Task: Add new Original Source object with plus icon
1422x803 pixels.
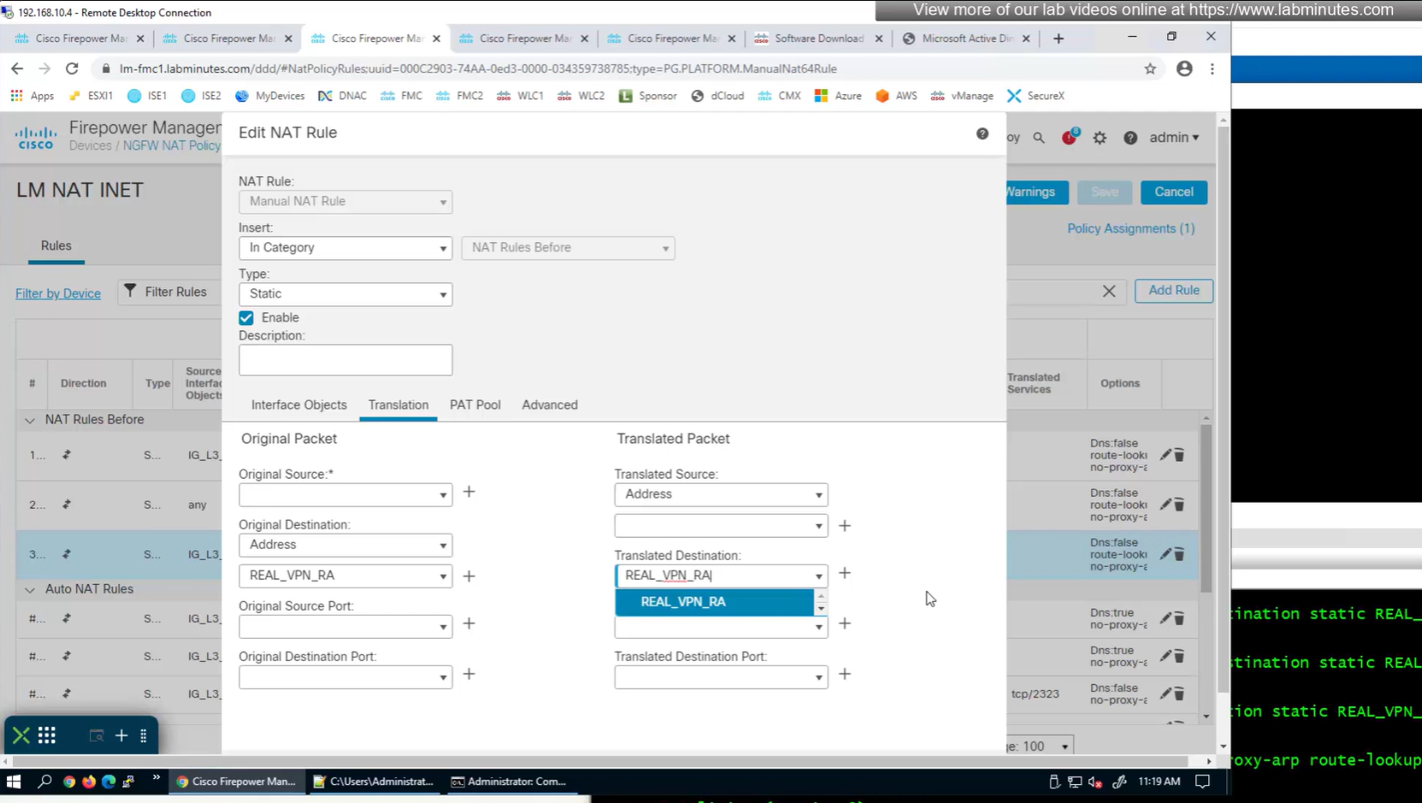Action: coord(469,492)
